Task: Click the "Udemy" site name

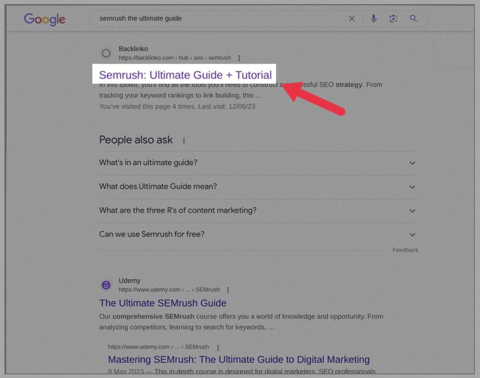Action: [130, 281]
